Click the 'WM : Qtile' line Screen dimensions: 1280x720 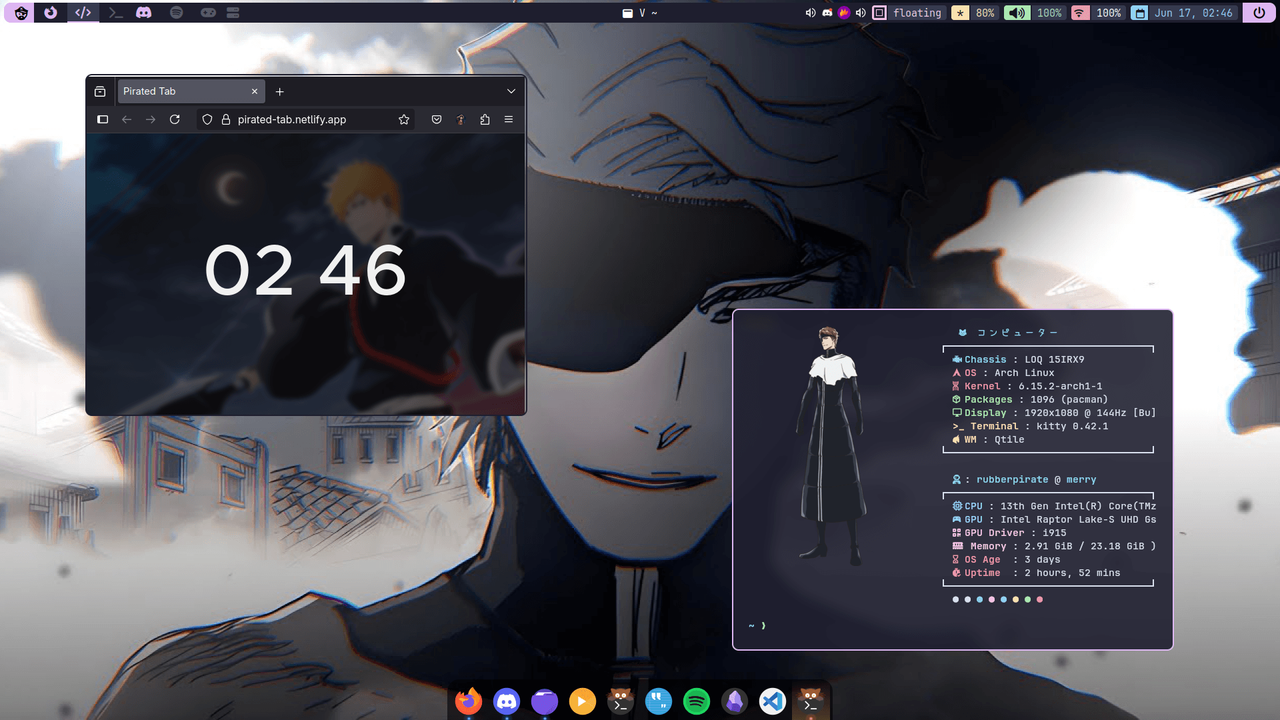click(x=988, y=439)
